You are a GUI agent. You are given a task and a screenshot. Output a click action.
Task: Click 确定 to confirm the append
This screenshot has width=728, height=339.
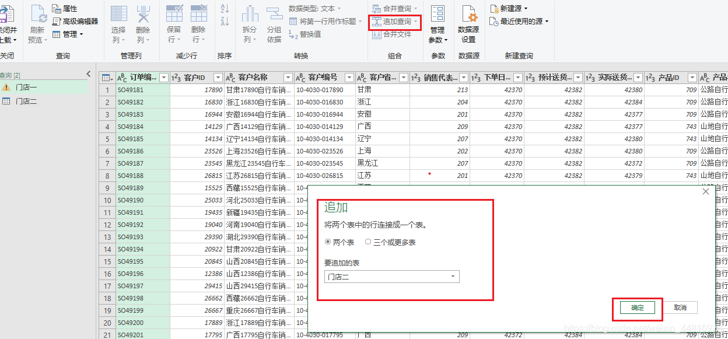click(x=637, y=307)
